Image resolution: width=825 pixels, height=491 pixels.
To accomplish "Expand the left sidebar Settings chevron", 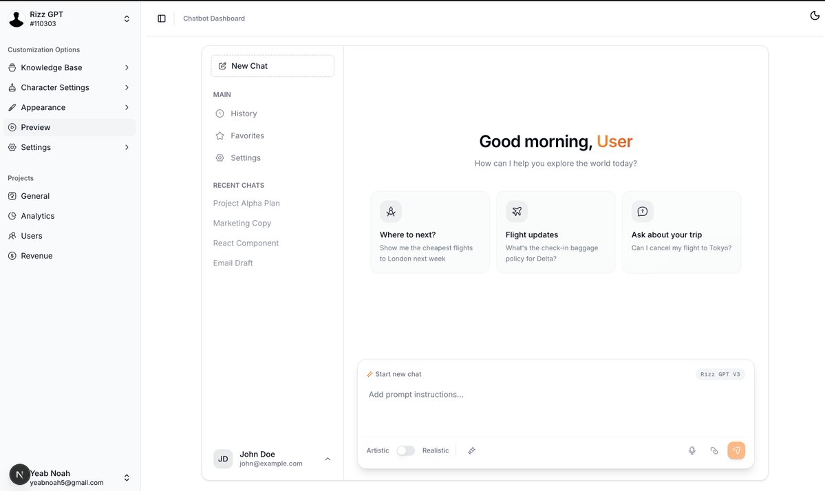I will 127,147.
